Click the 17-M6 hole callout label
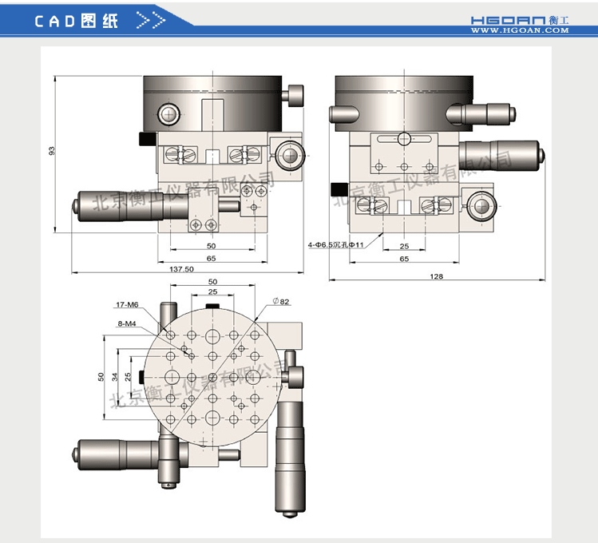The height and width of the screenshot is (543, 598). pos(127,304)
